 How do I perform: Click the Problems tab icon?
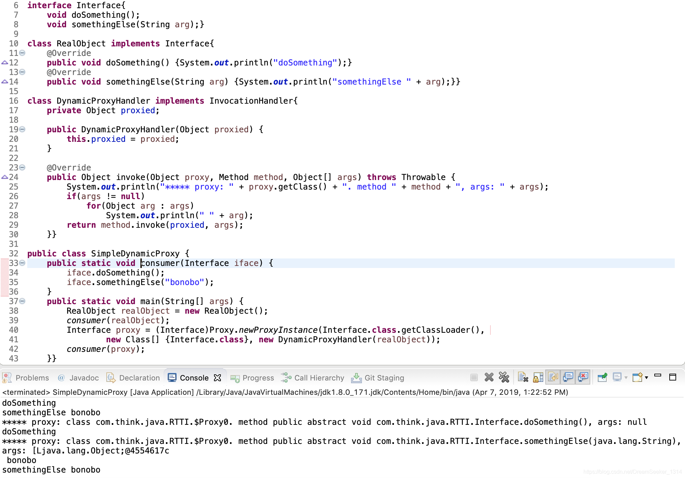[x=7, y=378]
